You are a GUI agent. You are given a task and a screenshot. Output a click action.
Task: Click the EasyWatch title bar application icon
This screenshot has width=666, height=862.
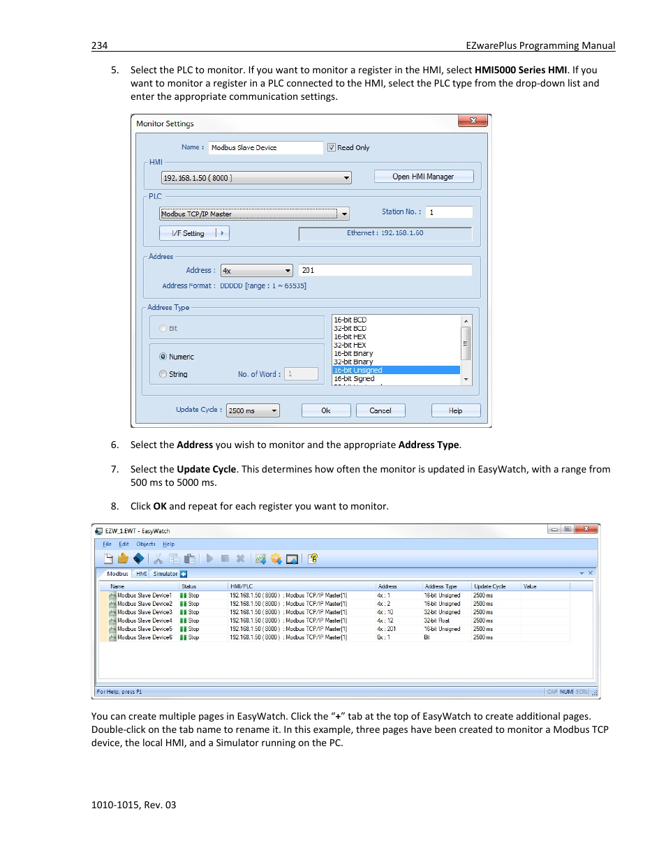99,531
